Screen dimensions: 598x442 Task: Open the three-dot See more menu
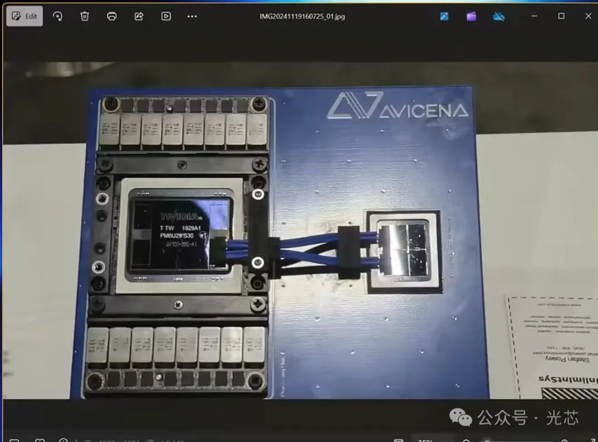click(x=192, y=17)
